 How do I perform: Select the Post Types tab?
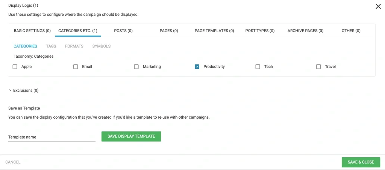pos(260,31)
